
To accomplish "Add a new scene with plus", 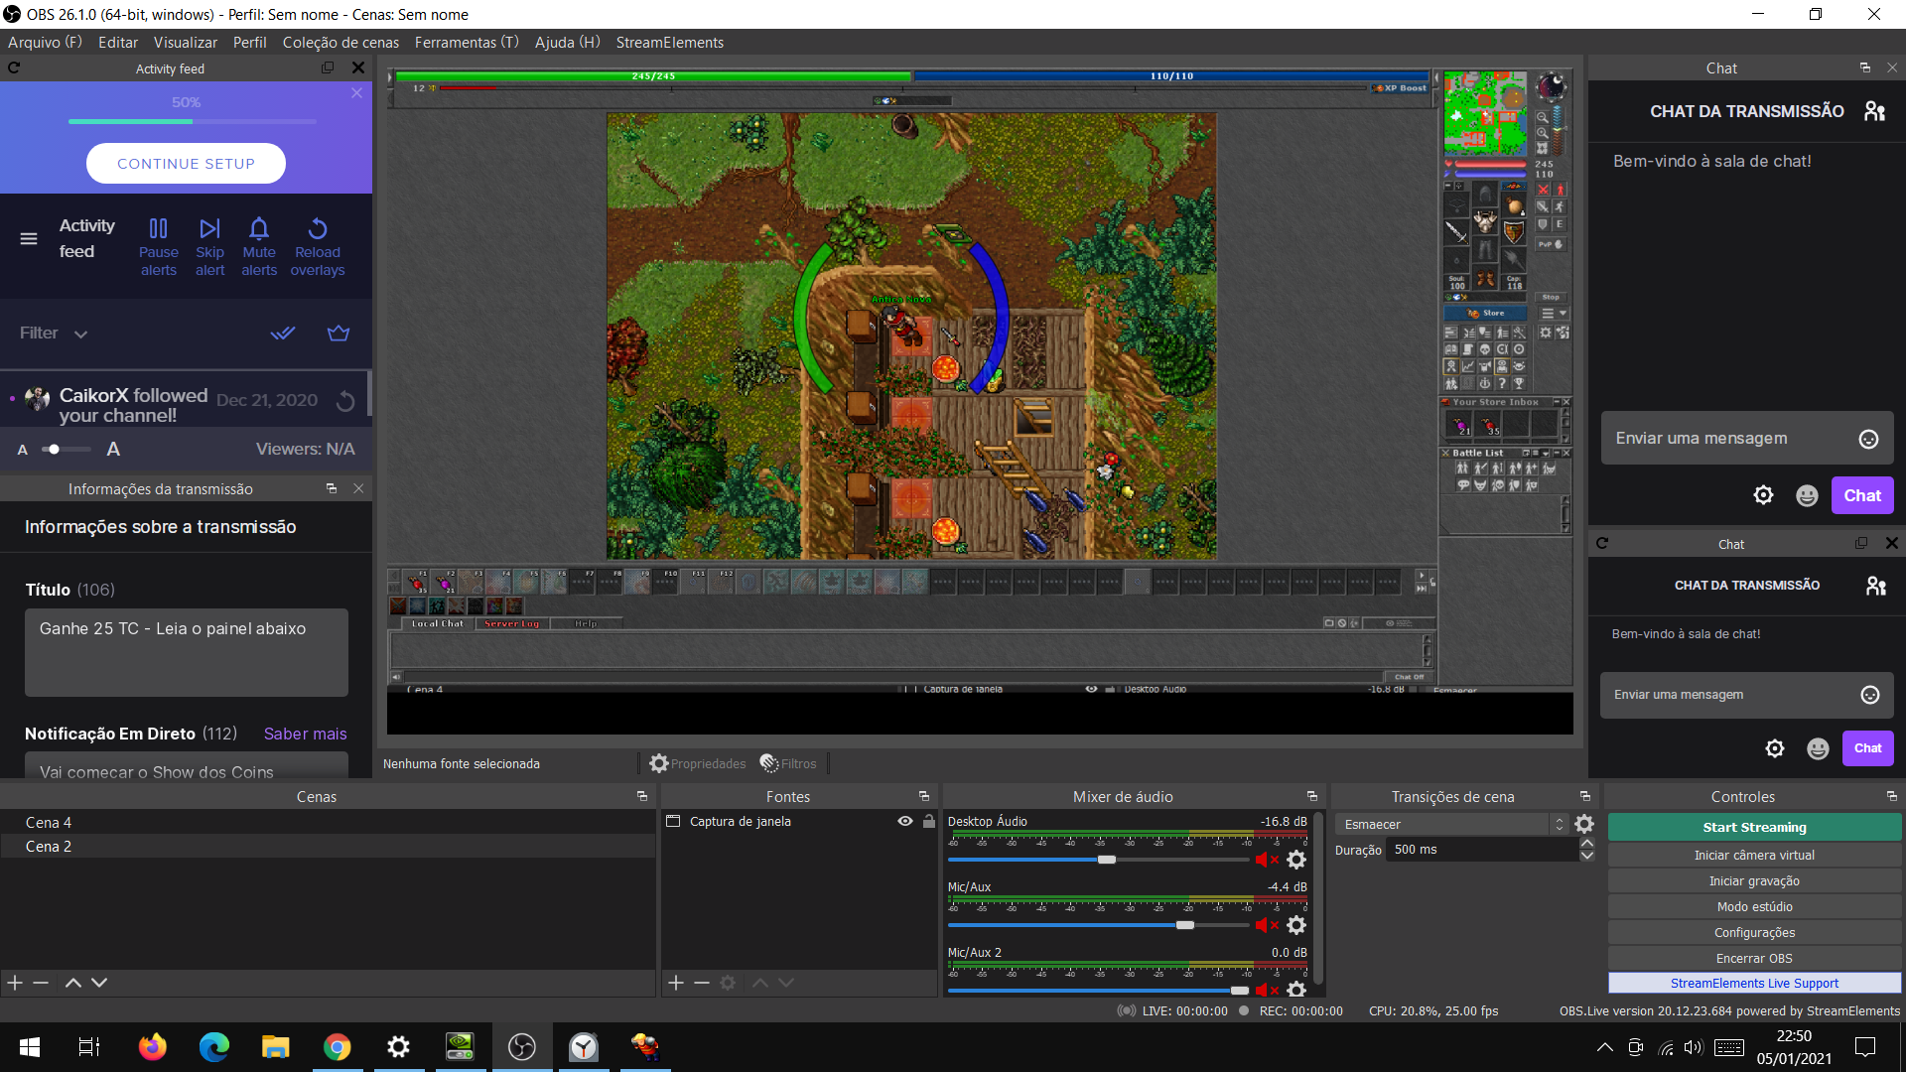I will (x=15, y=983).
